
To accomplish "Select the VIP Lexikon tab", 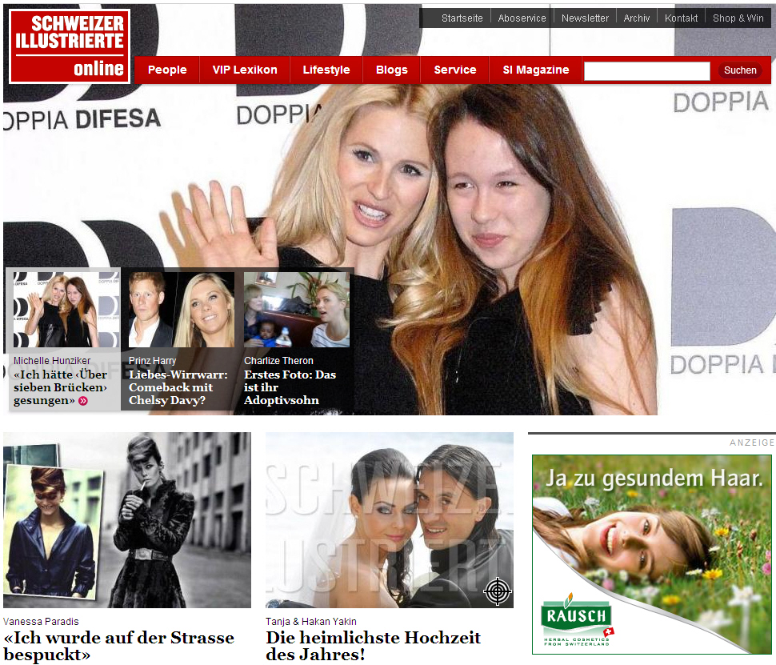I will pyautogui.click(x=245, y=70).
